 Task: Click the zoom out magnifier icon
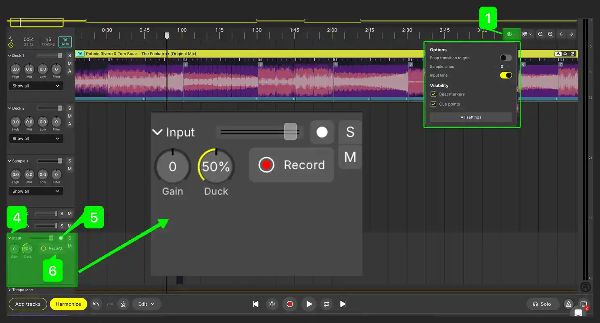tap(540, 35)
